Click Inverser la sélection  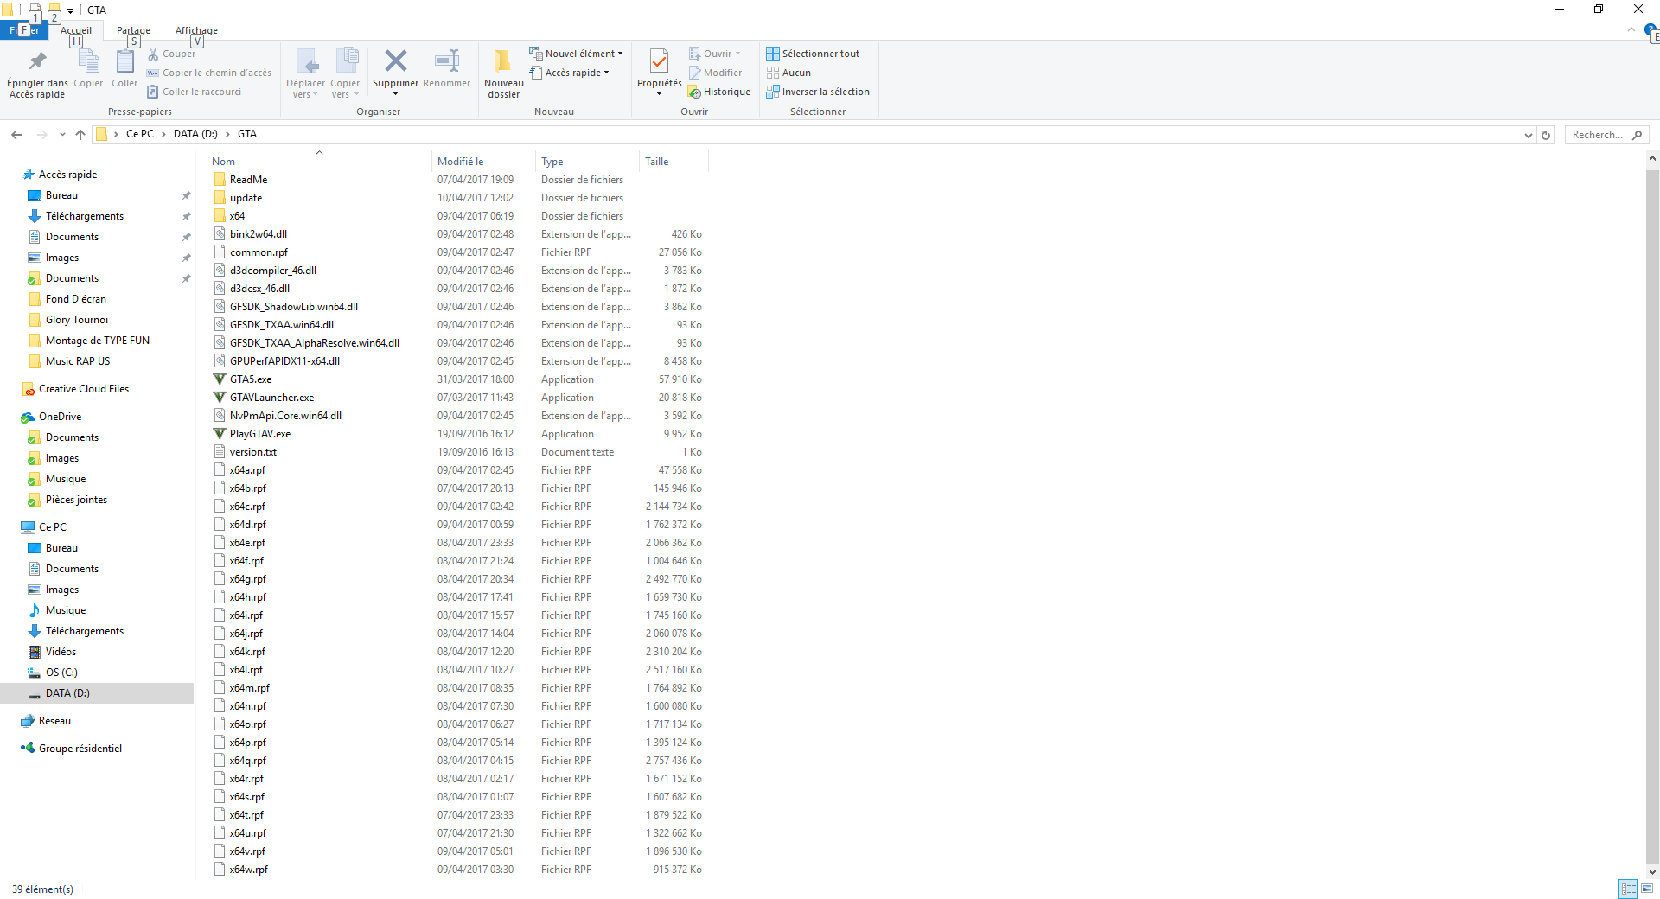pyautogui.click(x=818, y=92)
